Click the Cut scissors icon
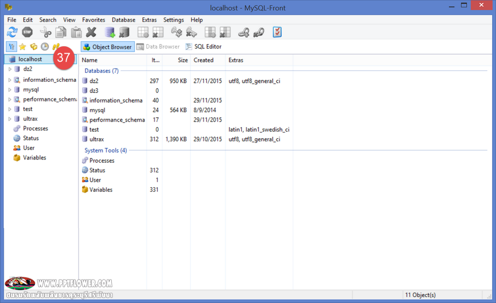The width and height of the screenshot is (496, 303). pyautogui.click(x=46, y=32)
